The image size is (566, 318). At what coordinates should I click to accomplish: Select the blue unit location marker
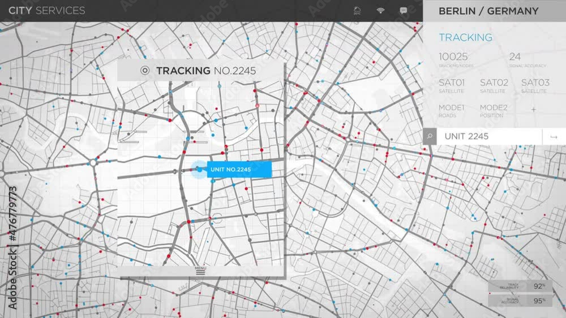click(x=199, y=169)
